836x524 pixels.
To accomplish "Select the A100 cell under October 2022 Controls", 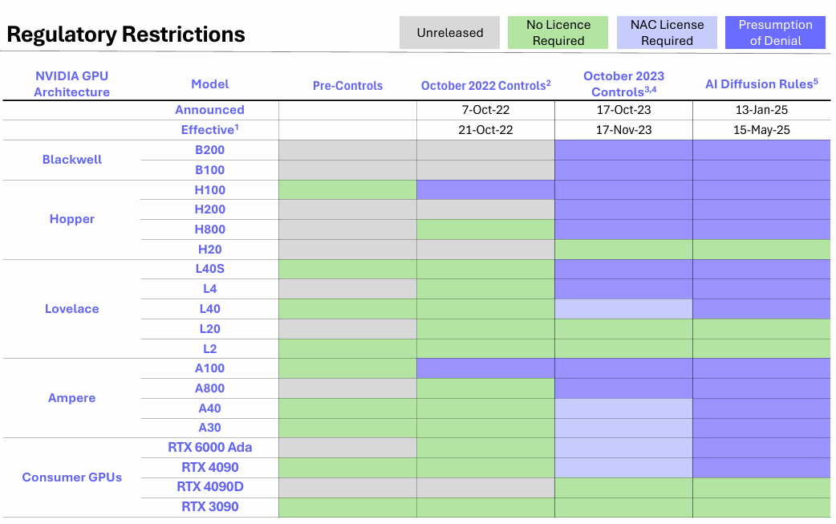I will (485, 368).
